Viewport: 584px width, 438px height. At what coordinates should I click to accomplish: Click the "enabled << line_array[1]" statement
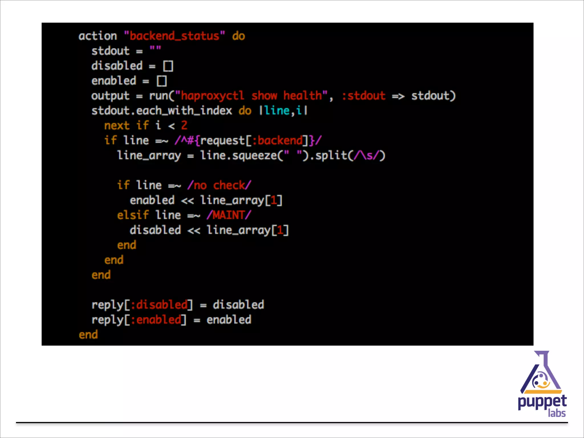(x=206, y=200)
